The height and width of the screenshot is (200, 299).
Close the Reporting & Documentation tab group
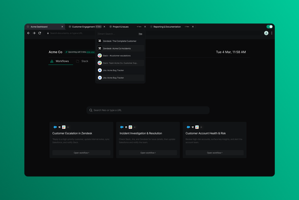pos(193,27)
